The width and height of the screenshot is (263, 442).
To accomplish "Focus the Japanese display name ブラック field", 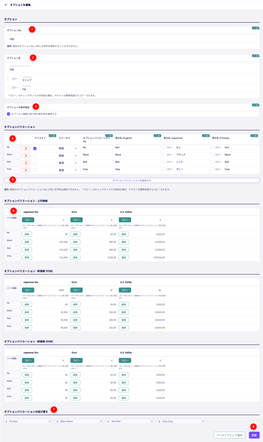I will tap(192, 155).
